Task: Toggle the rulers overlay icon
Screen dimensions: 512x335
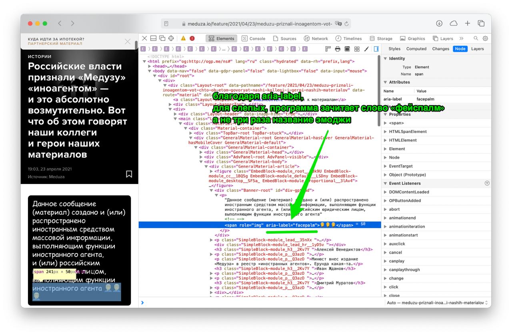Action: [x=328, y=49]
